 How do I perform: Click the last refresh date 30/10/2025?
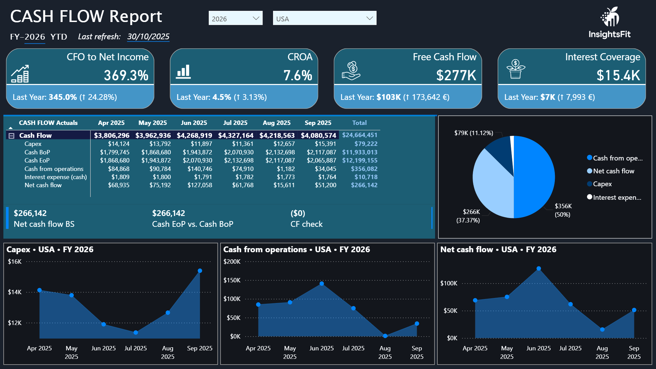click(x=148, y=37)
